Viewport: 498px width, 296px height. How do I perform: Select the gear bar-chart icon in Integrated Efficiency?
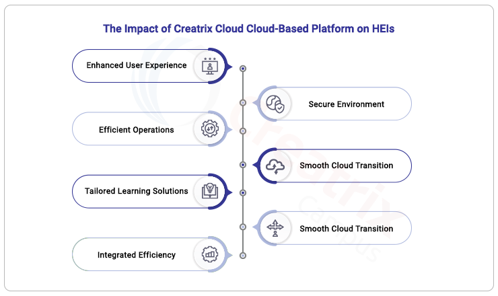(209, 254)
